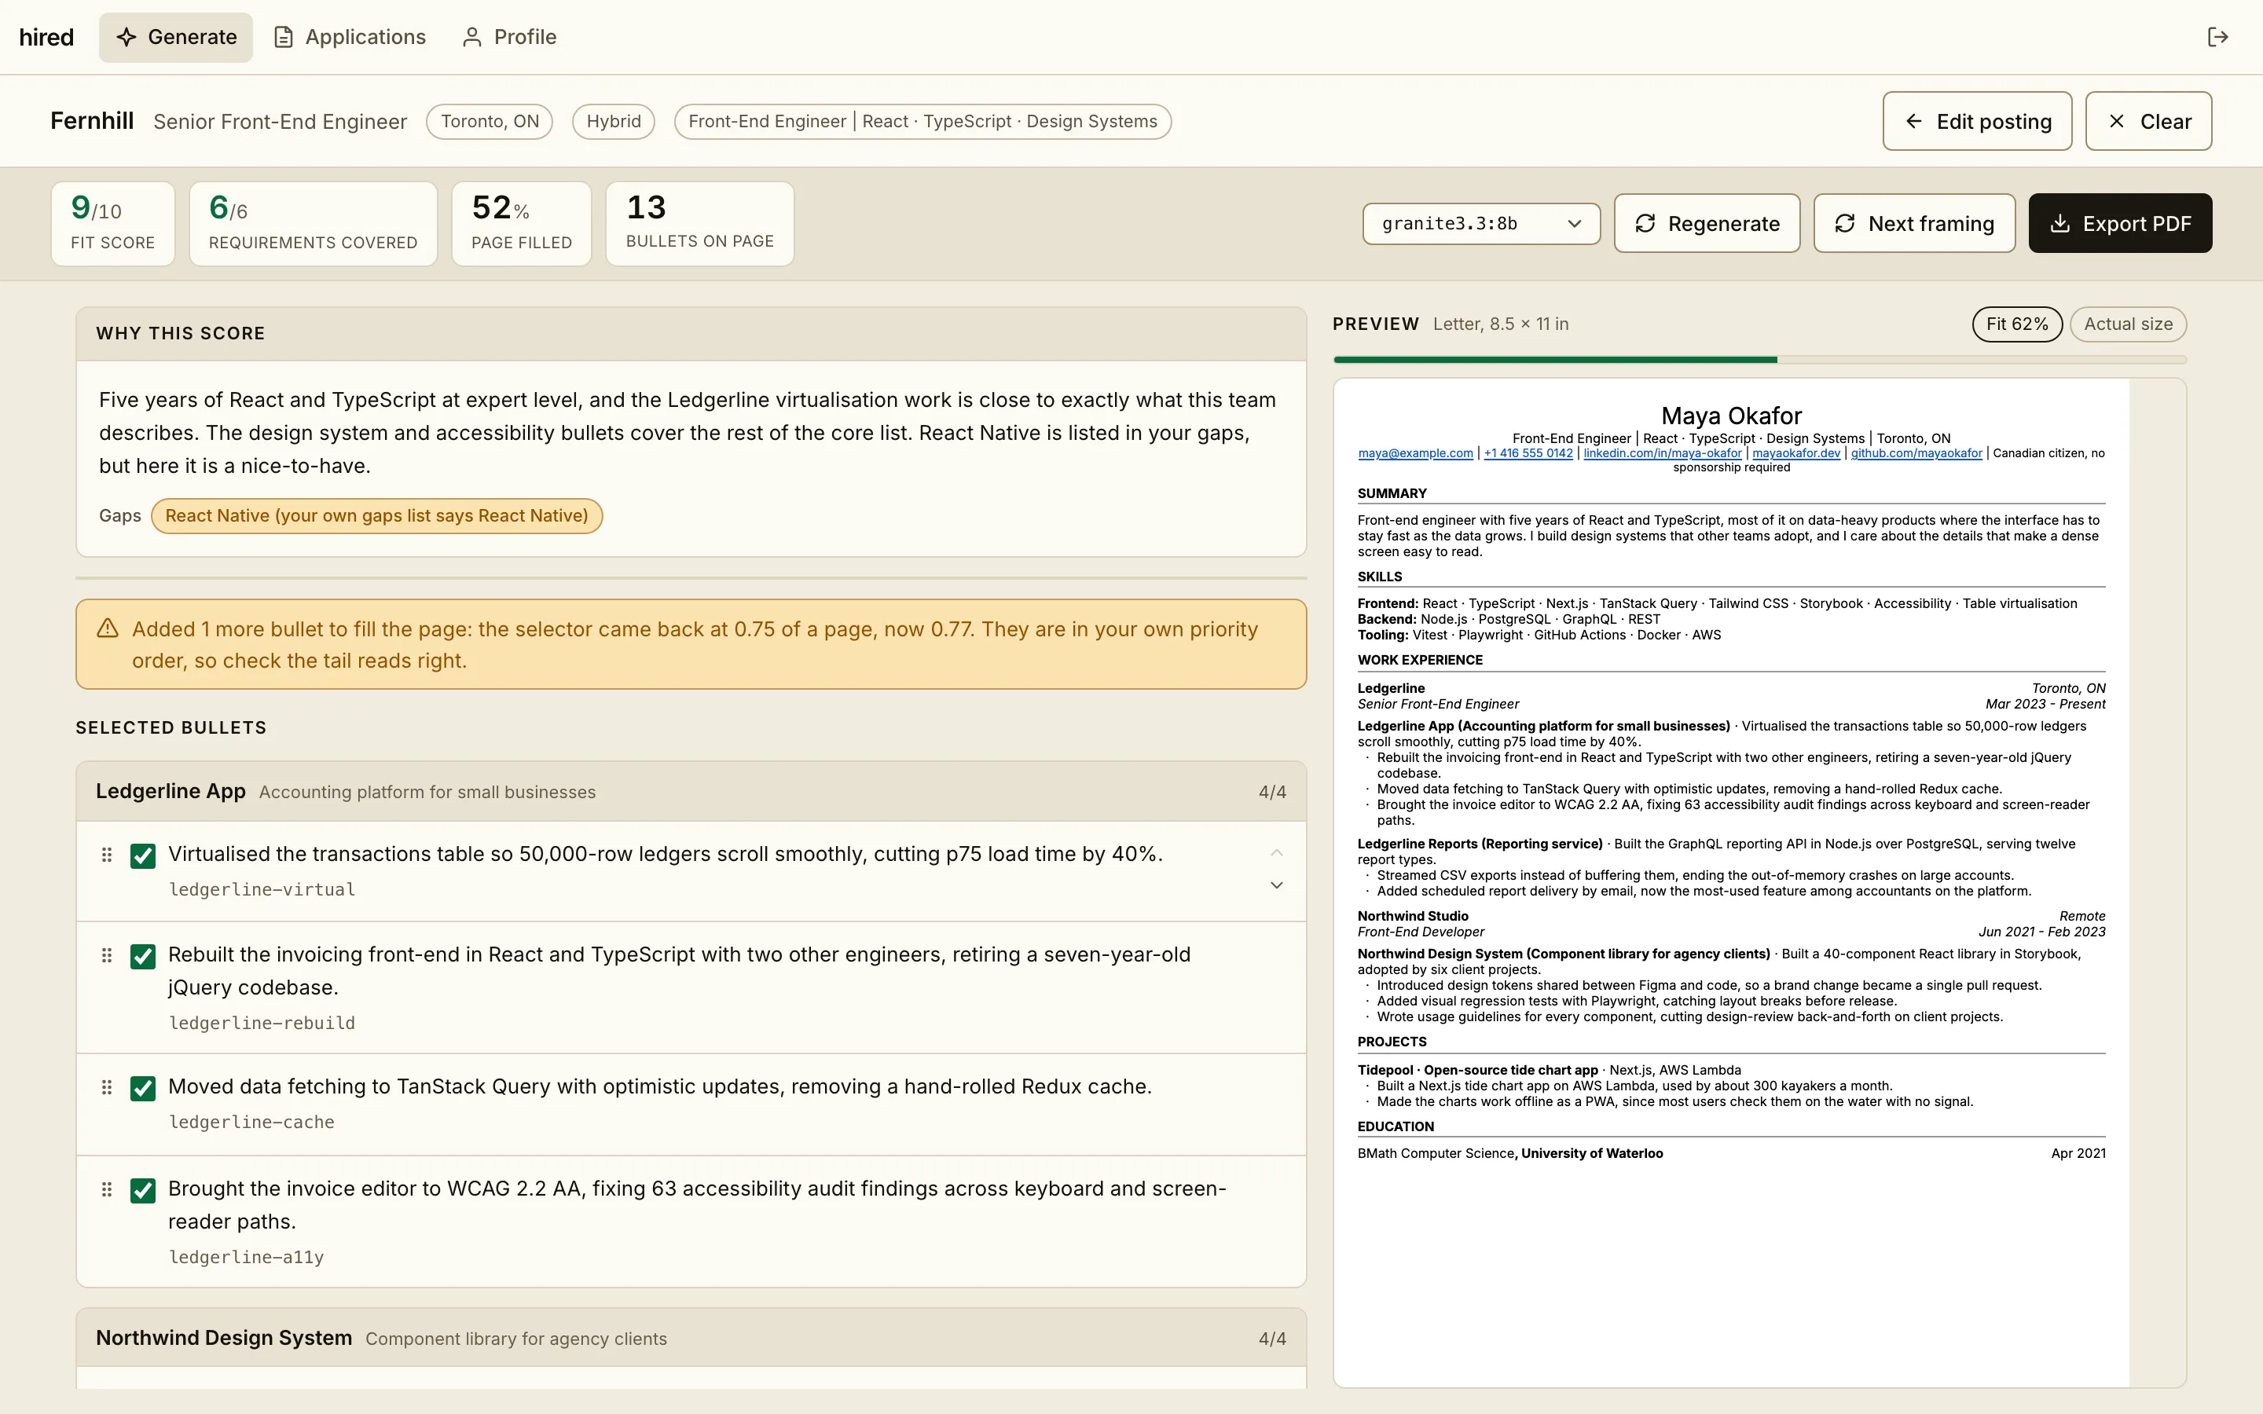Uncheck the Virtualised transactions table bullet
This screenshot has height=1414, width=2263.
point(143,855)
